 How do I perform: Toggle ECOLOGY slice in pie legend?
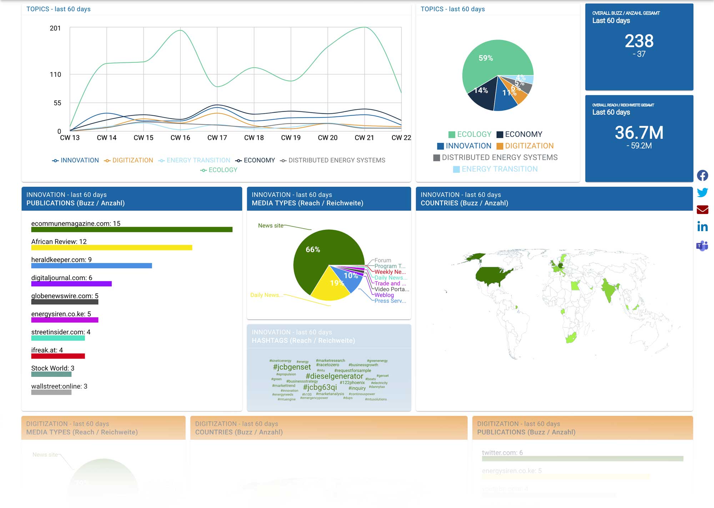pyautogui.click(x=470, y=134)
